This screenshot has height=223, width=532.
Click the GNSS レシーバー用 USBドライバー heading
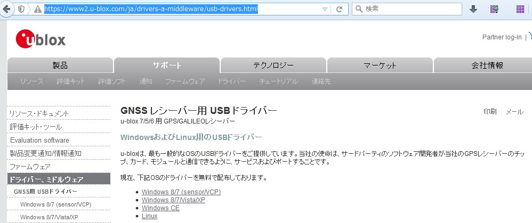click(x=199, y=111)
